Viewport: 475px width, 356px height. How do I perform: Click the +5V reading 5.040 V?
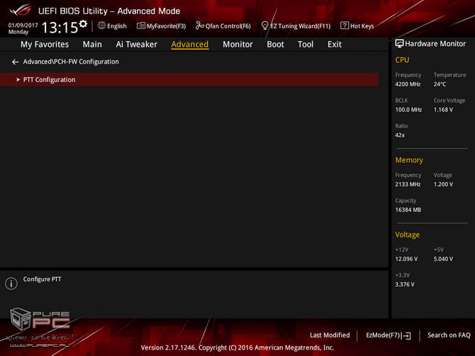[443, 259]
